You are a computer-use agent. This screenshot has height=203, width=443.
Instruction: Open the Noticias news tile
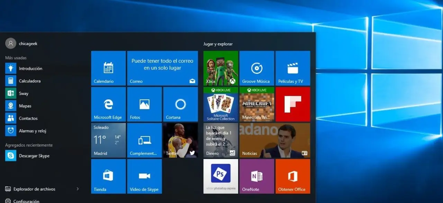[275, 140]
